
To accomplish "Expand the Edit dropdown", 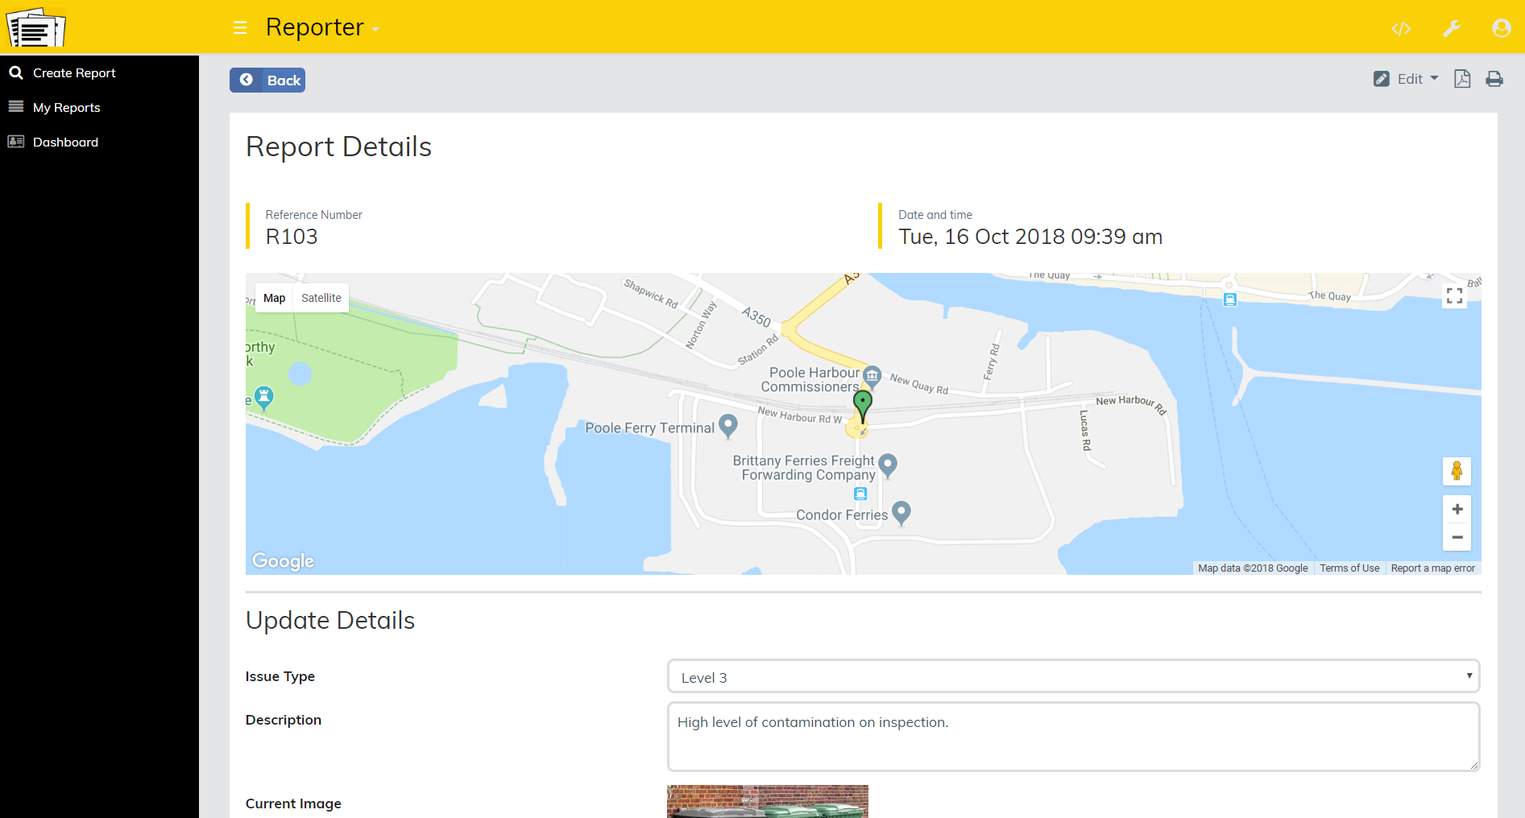I will click(x=1407, y=79).
